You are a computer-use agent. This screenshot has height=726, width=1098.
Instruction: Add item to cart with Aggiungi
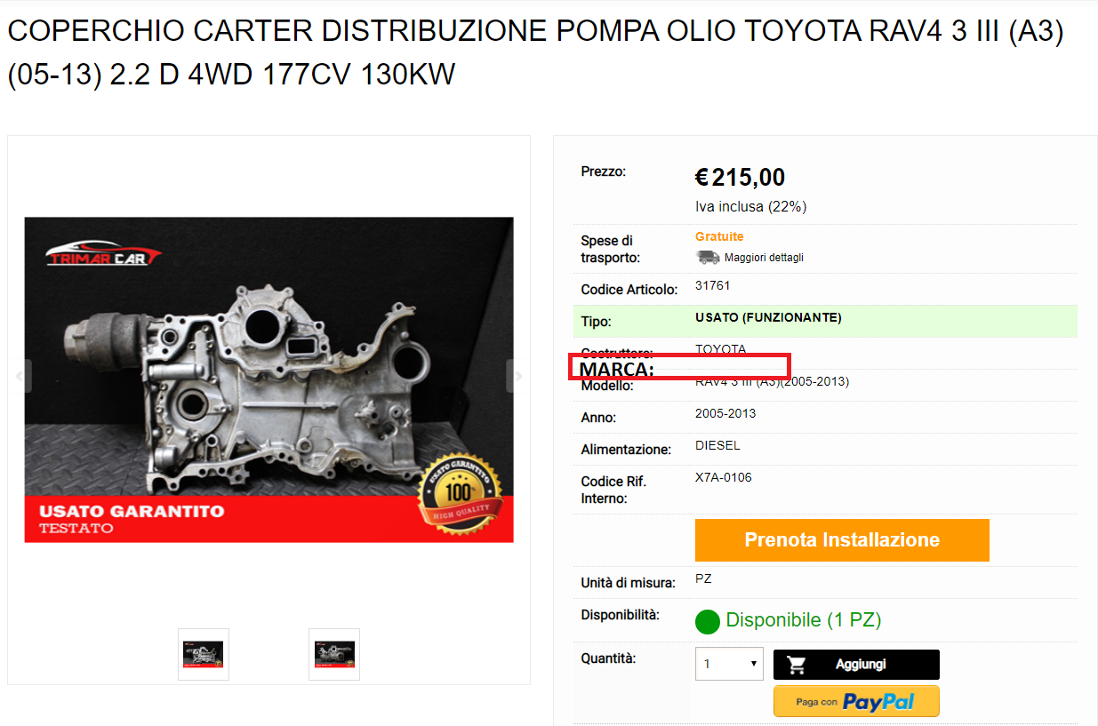point(856,665)
